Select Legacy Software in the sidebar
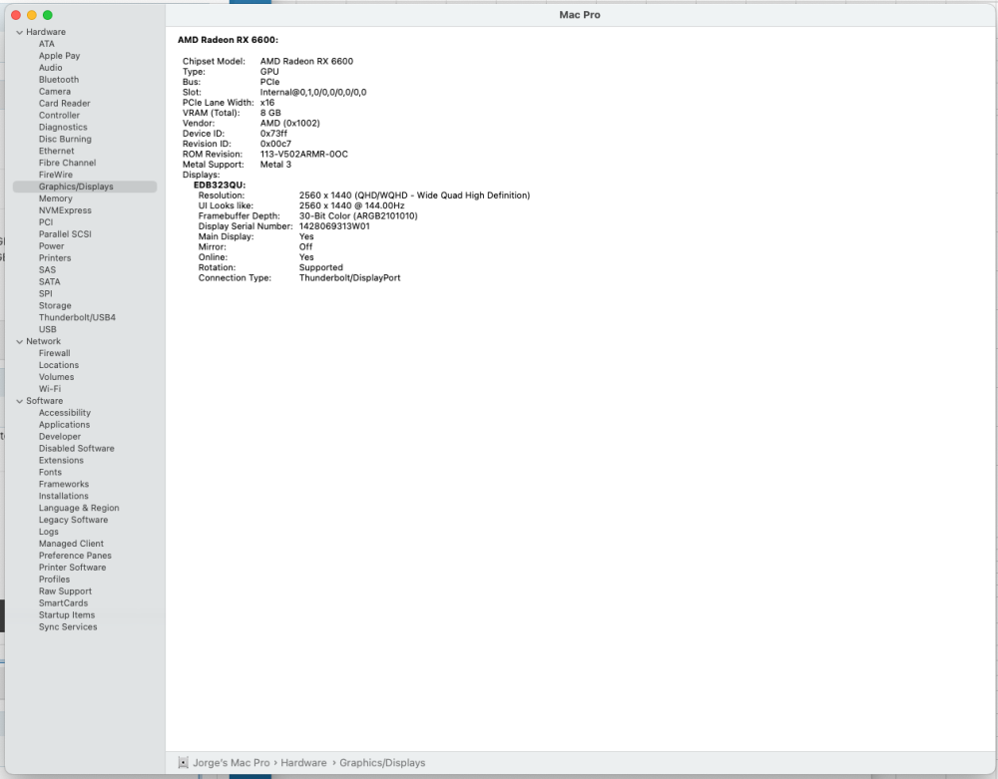998x779 pixels. pyautogui.click(x=73, y=520)
